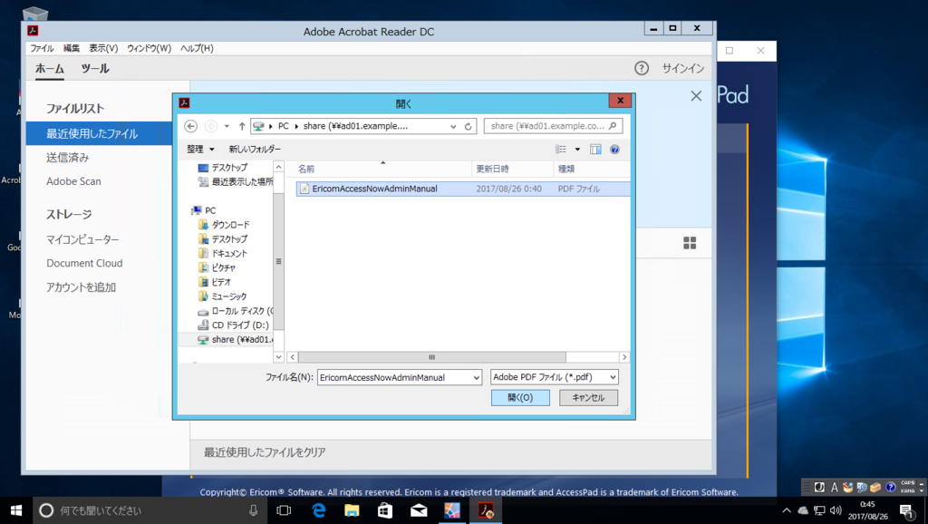The width and height of the screenshot is (928, 524).
Task: Click horizontal scrollbar in file list
Action: pyautogui.click(x=432, y=357)
